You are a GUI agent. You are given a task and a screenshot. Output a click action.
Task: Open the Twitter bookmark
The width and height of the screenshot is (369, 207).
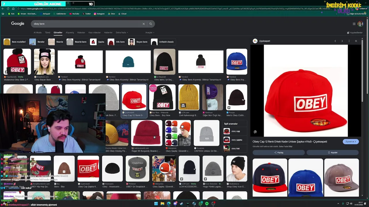point(86,14)
